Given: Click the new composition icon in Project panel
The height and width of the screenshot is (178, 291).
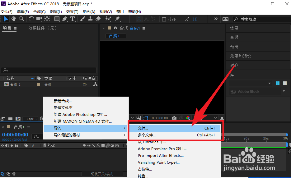Looking at the screenshot, I should click(18, 119).
